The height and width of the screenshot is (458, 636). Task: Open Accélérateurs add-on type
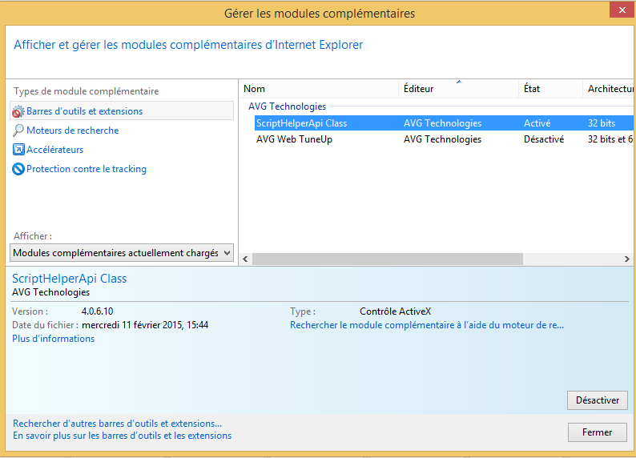coord(54,150)
